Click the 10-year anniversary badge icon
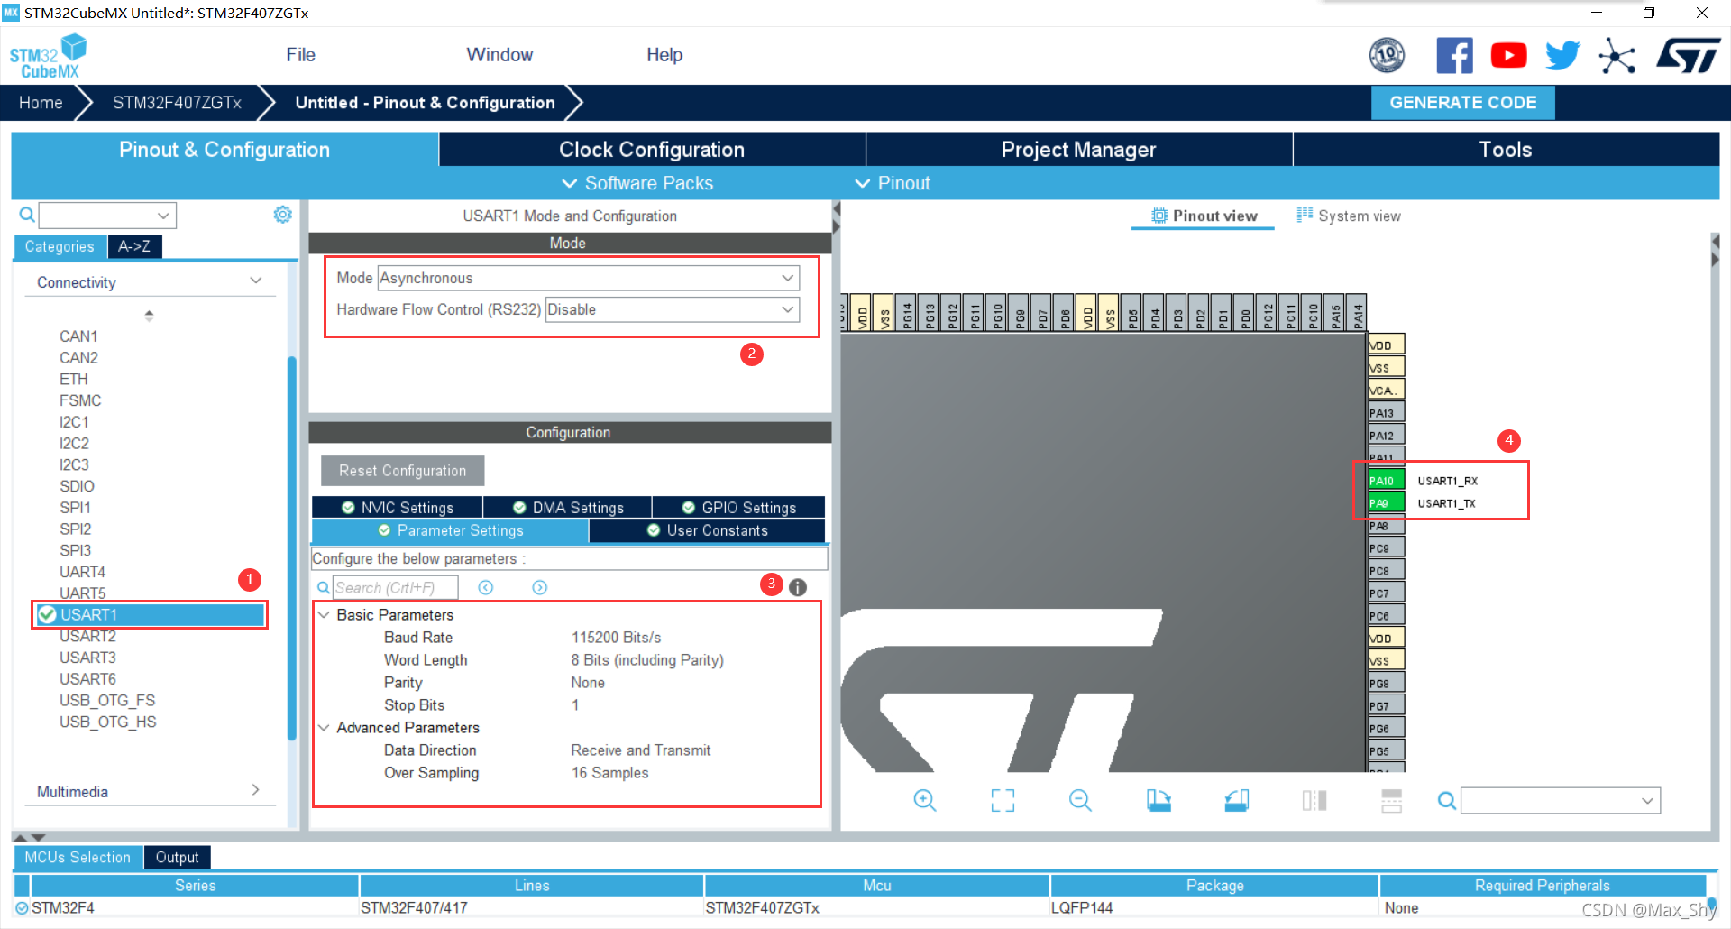 click(x=1387, y=56)
